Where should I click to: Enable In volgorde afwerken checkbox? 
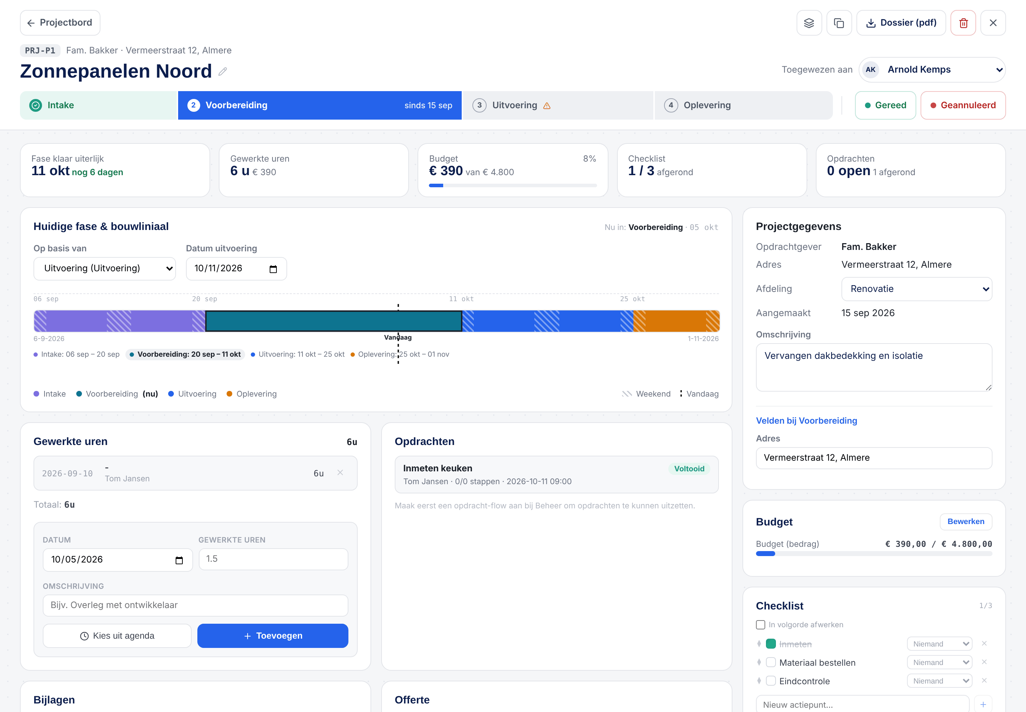(760, 624)
